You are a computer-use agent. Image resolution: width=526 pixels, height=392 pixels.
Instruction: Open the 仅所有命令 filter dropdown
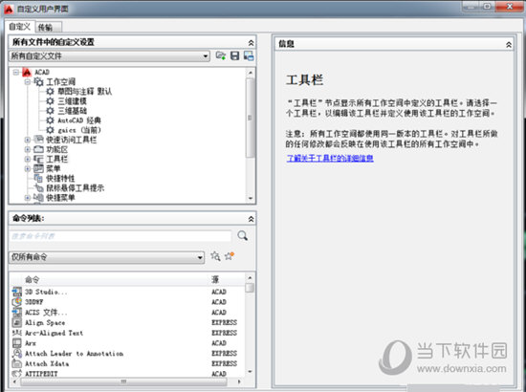[x=107, y=257]
